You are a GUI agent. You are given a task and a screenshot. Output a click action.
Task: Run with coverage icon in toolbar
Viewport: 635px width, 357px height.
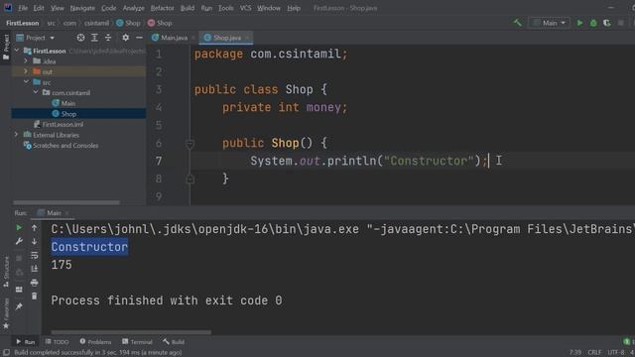pyautogui.click(x=606, y=23)
